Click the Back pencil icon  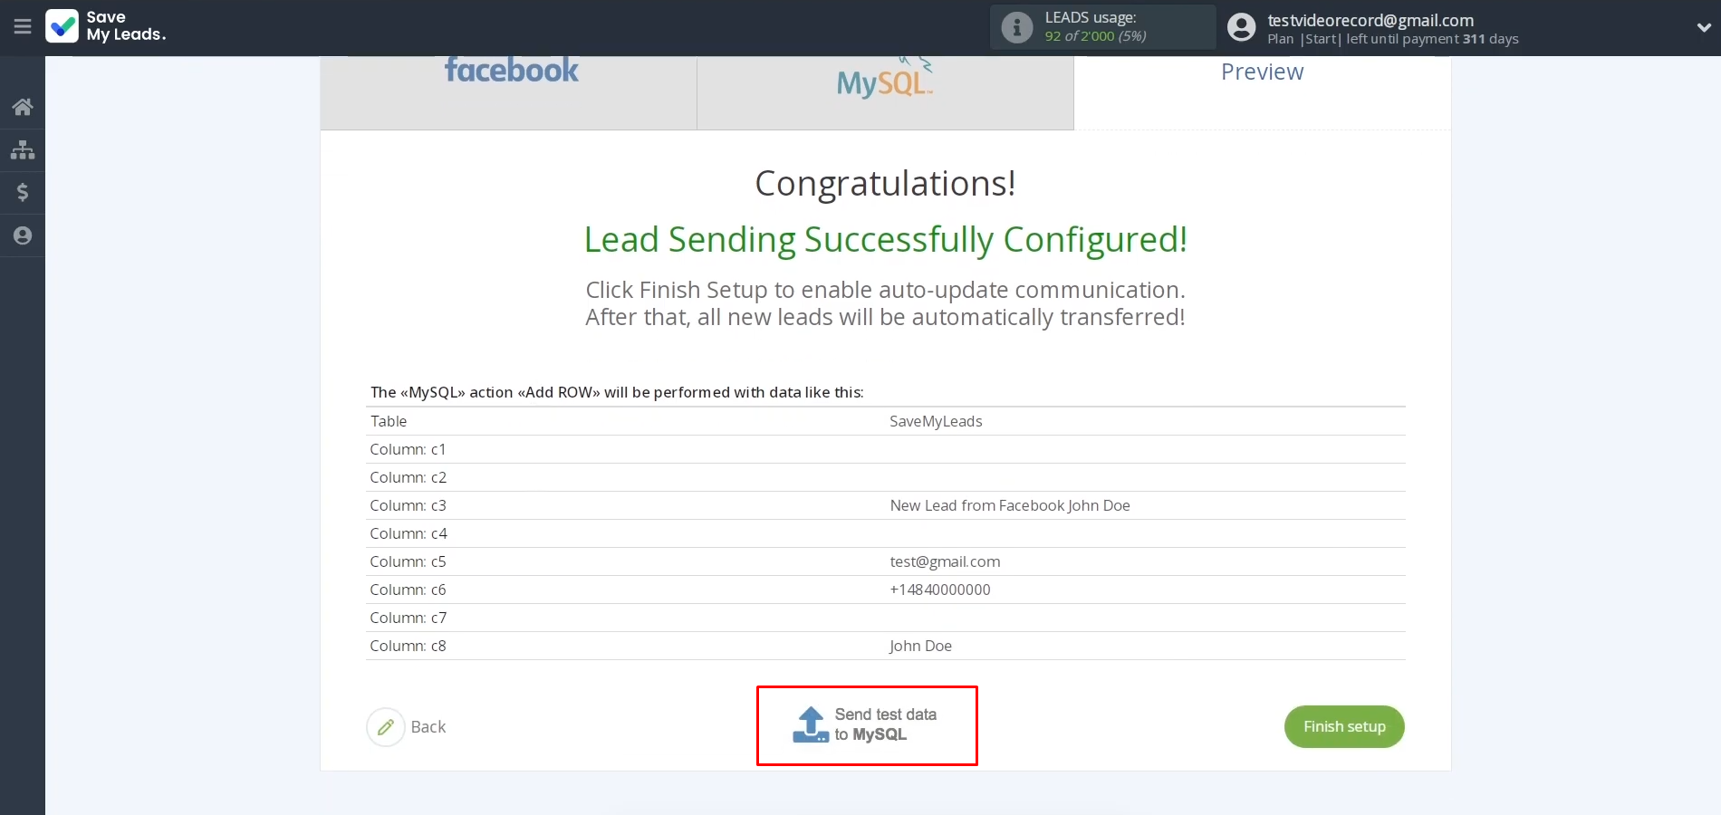pos(386,727)
